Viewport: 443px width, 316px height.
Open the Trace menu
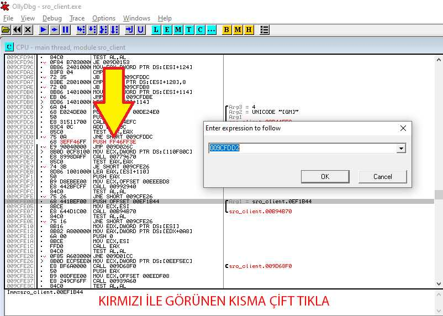(77, 18)
